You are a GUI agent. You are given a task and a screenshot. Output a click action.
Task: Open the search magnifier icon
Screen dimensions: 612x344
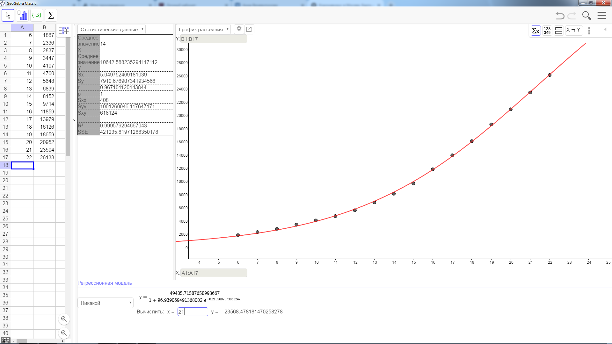pyautogui.click(x=586, y=16)
